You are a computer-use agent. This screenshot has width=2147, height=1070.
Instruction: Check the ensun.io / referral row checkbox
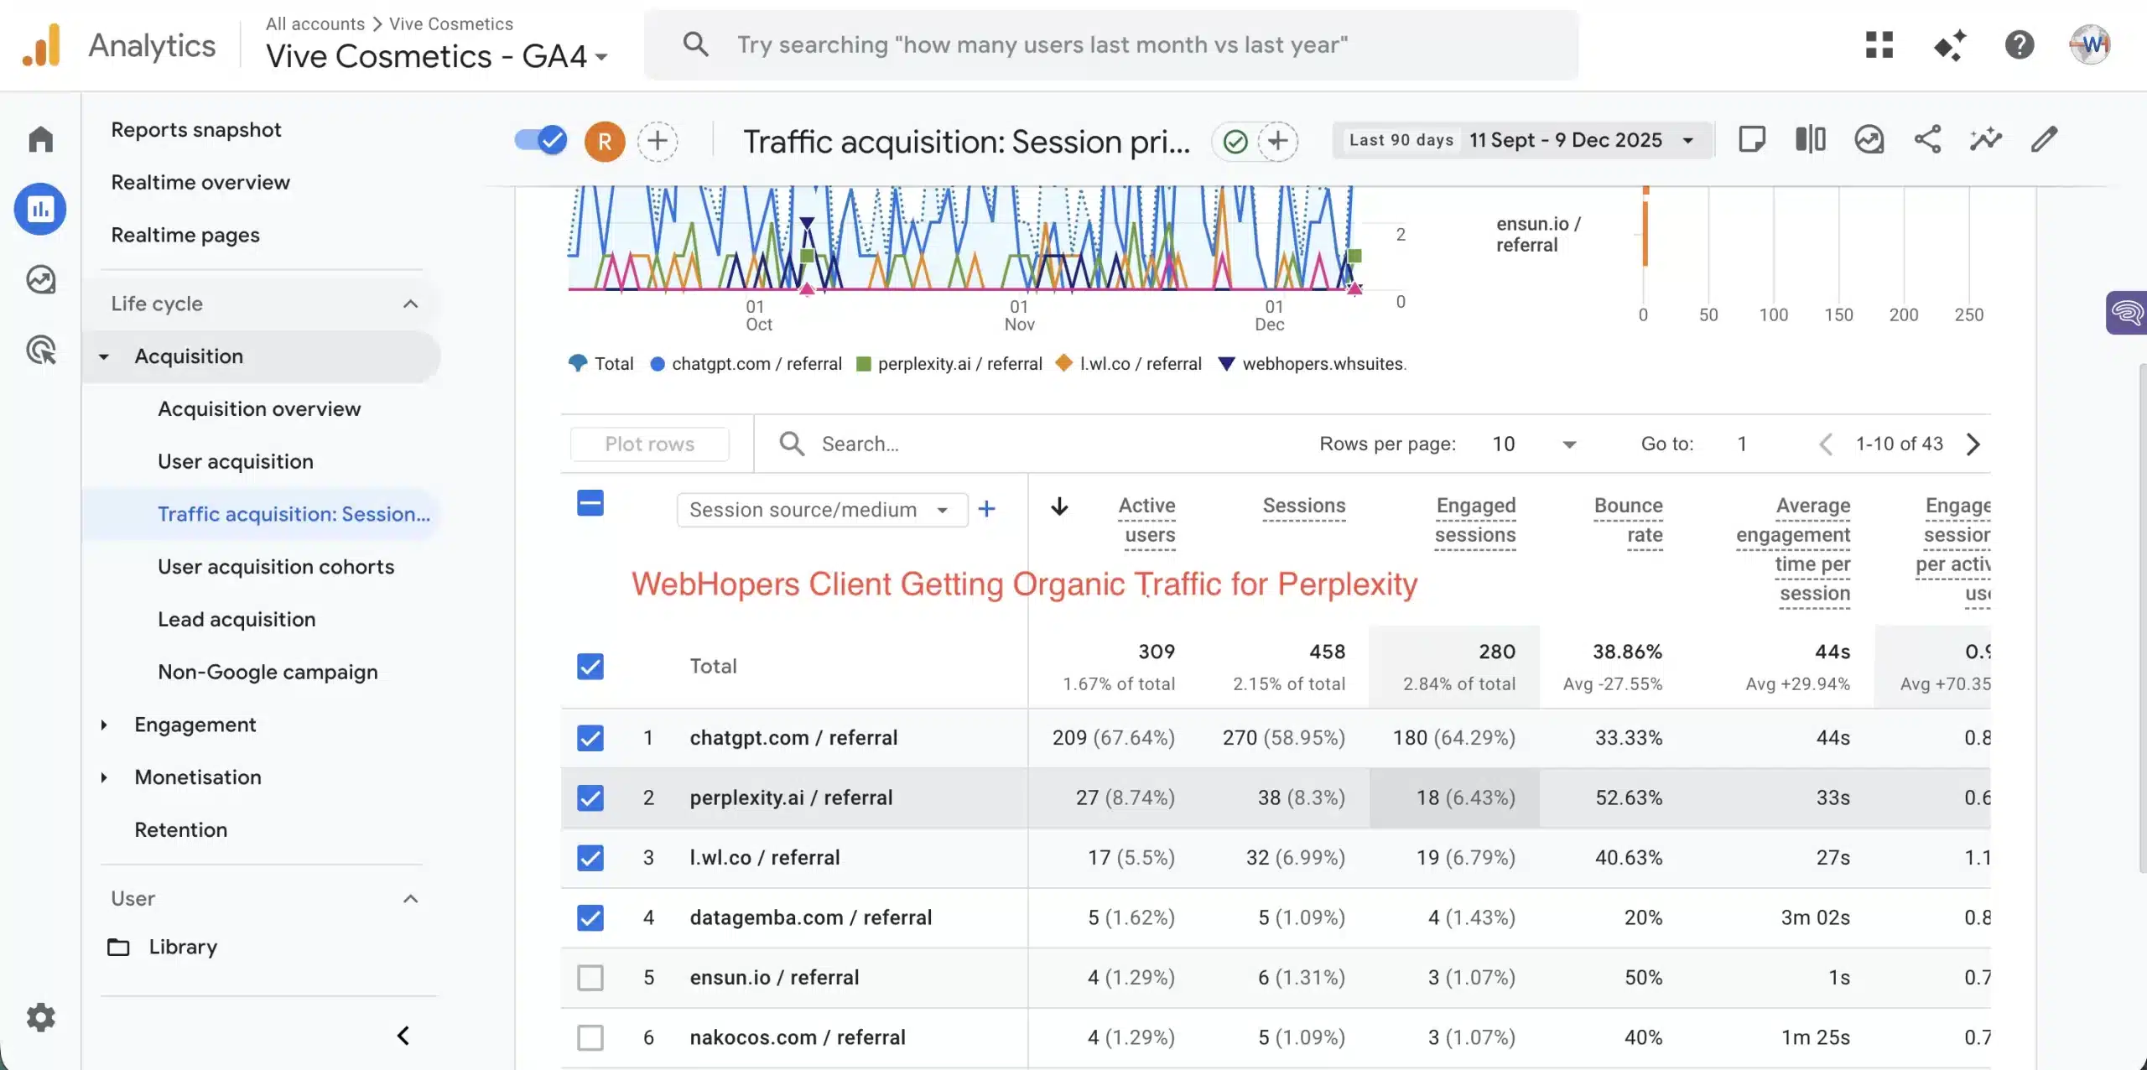[x=590, y=977]
